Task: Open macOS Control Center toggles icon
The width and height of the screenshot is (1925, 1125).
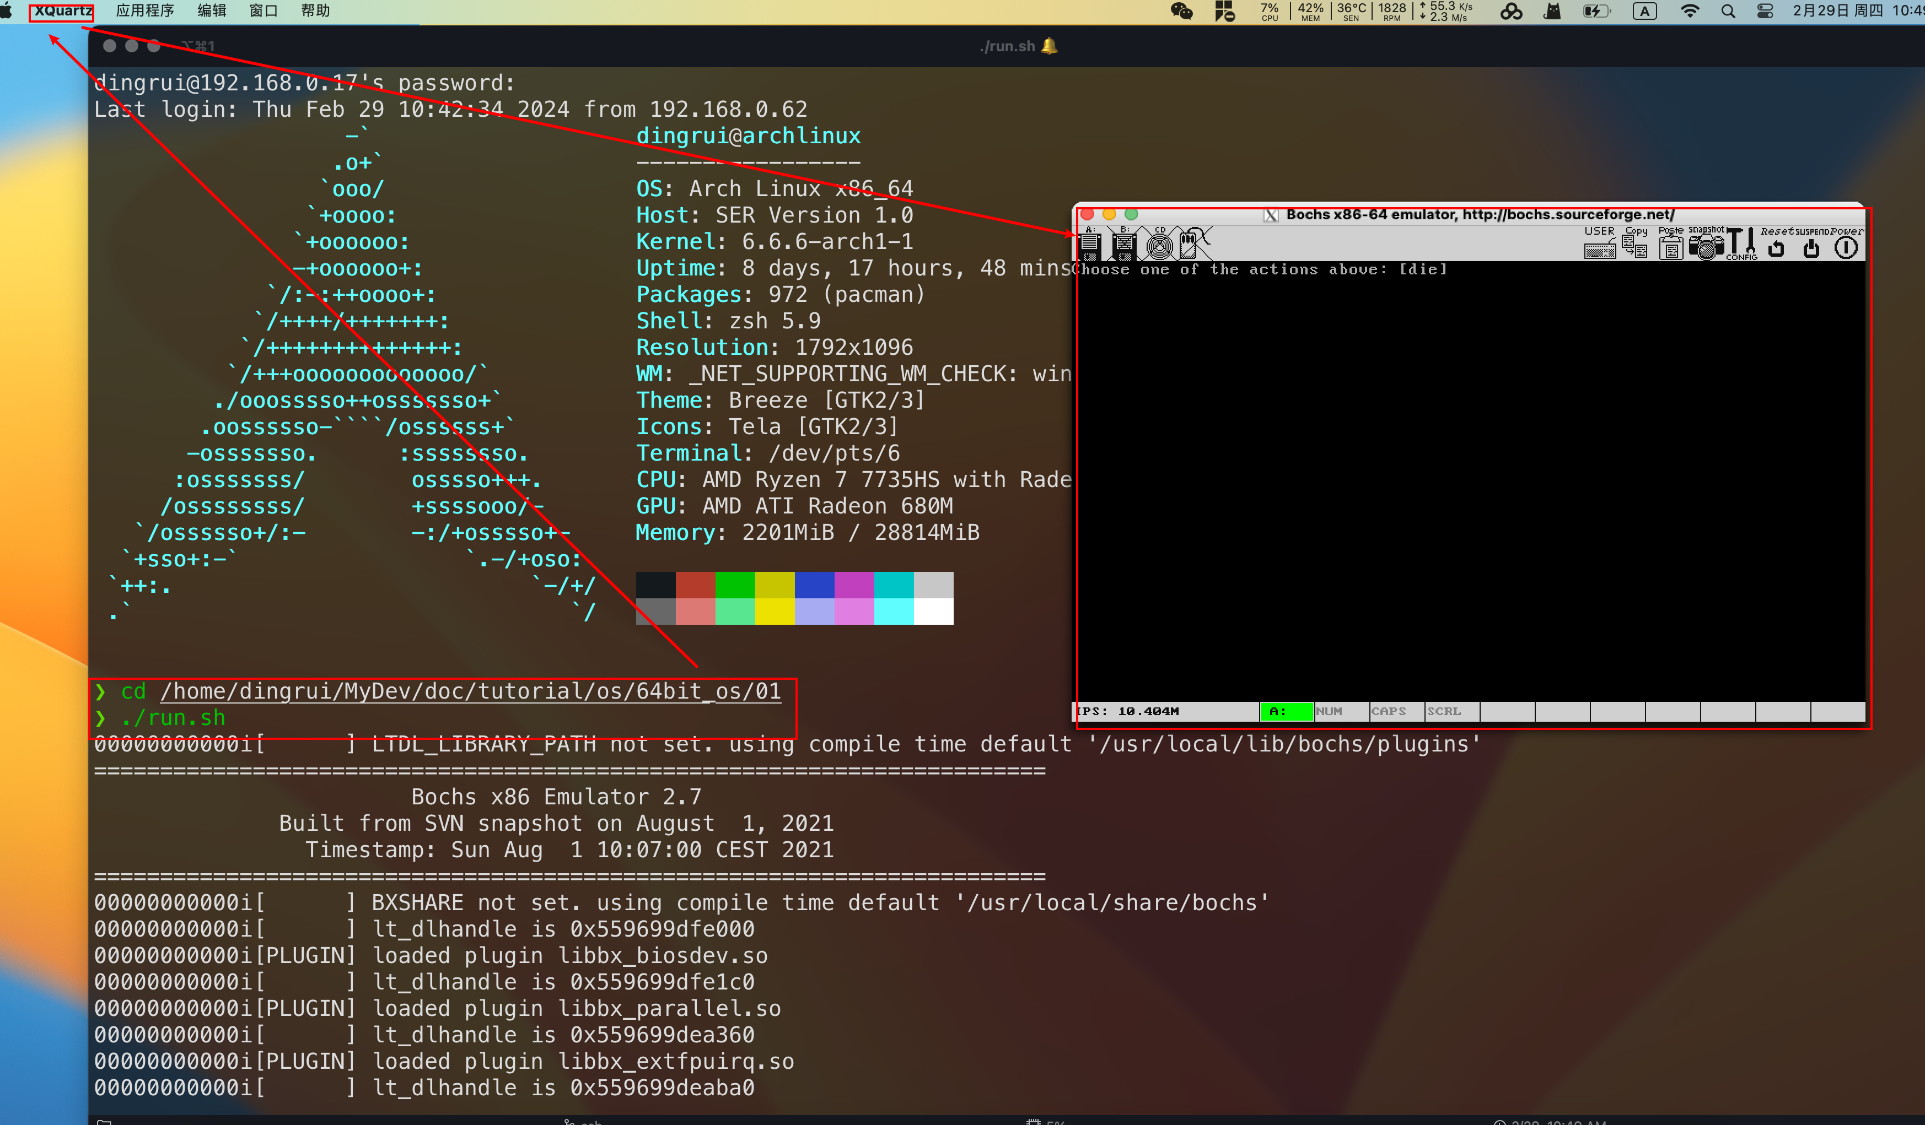Action: point(1765,10)
